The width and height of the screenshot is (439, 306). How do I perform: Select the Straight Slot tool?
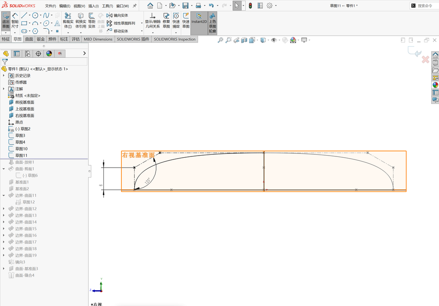(24, 31)
